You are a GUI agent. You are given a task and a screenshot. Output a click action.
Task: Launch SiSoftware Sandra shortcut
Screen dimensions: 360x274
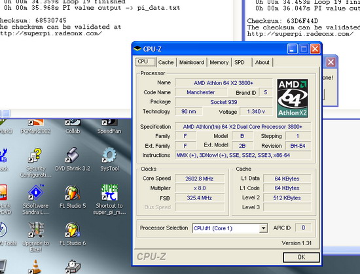[x=35, y=200]
